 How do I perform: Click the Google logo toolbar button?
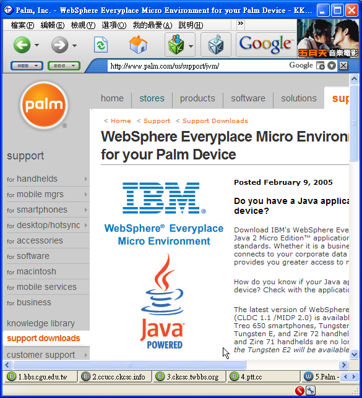point(265,44)
